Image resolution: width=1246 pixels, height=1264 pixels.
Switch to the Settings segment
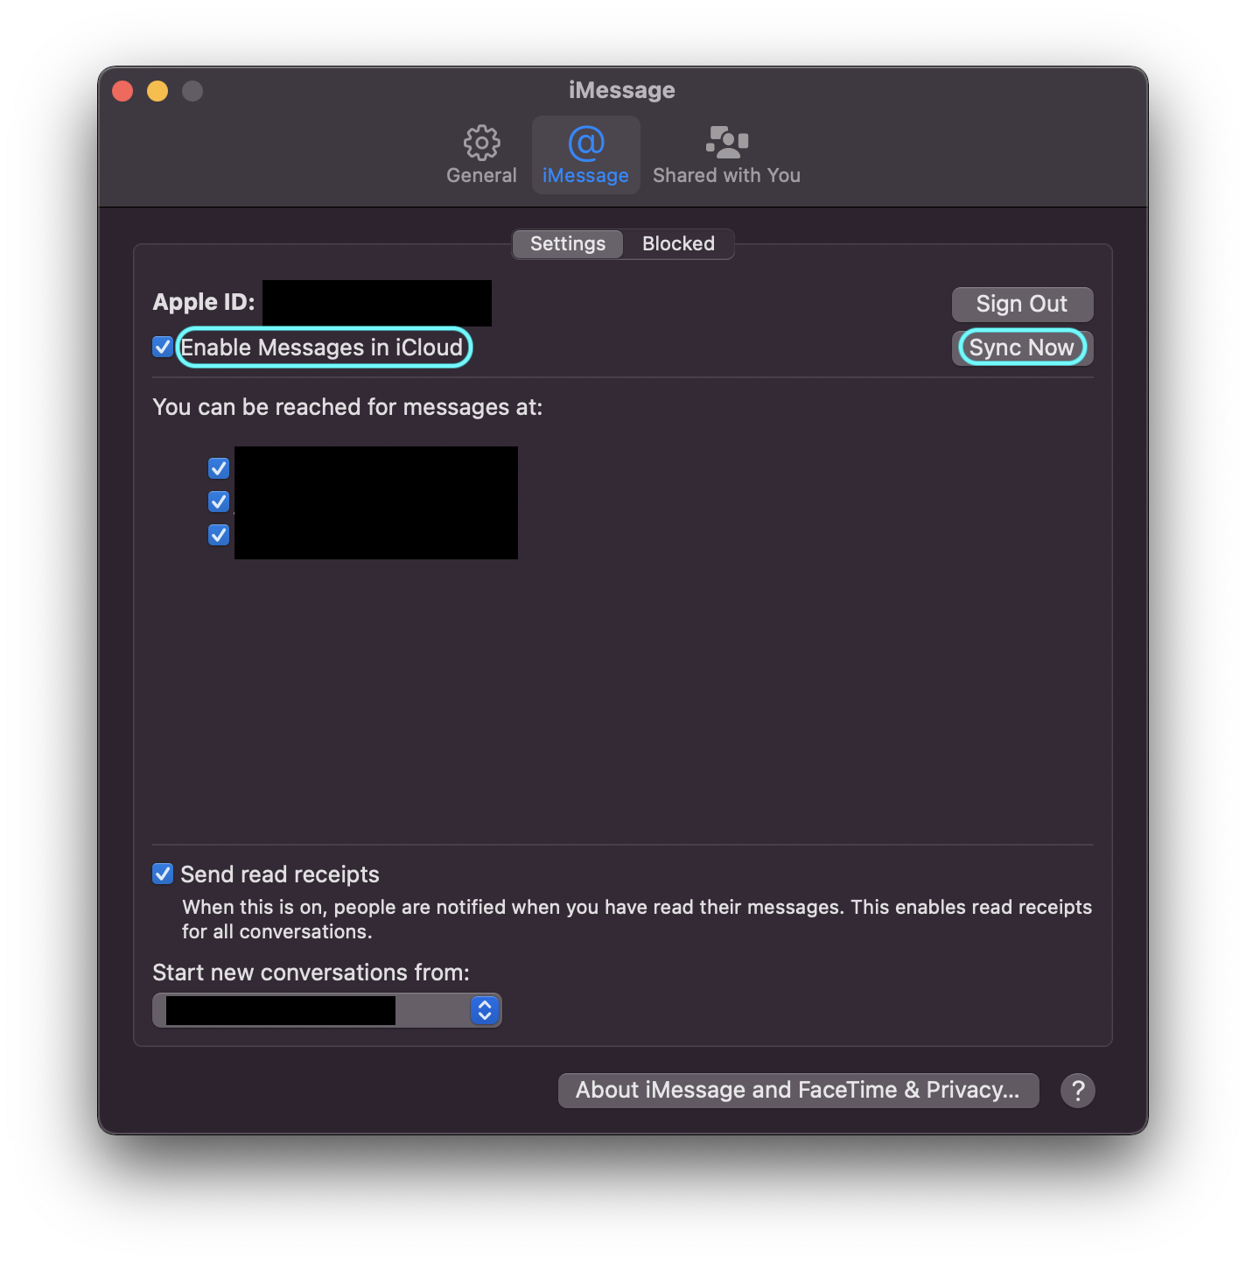(x=568, y=243)
